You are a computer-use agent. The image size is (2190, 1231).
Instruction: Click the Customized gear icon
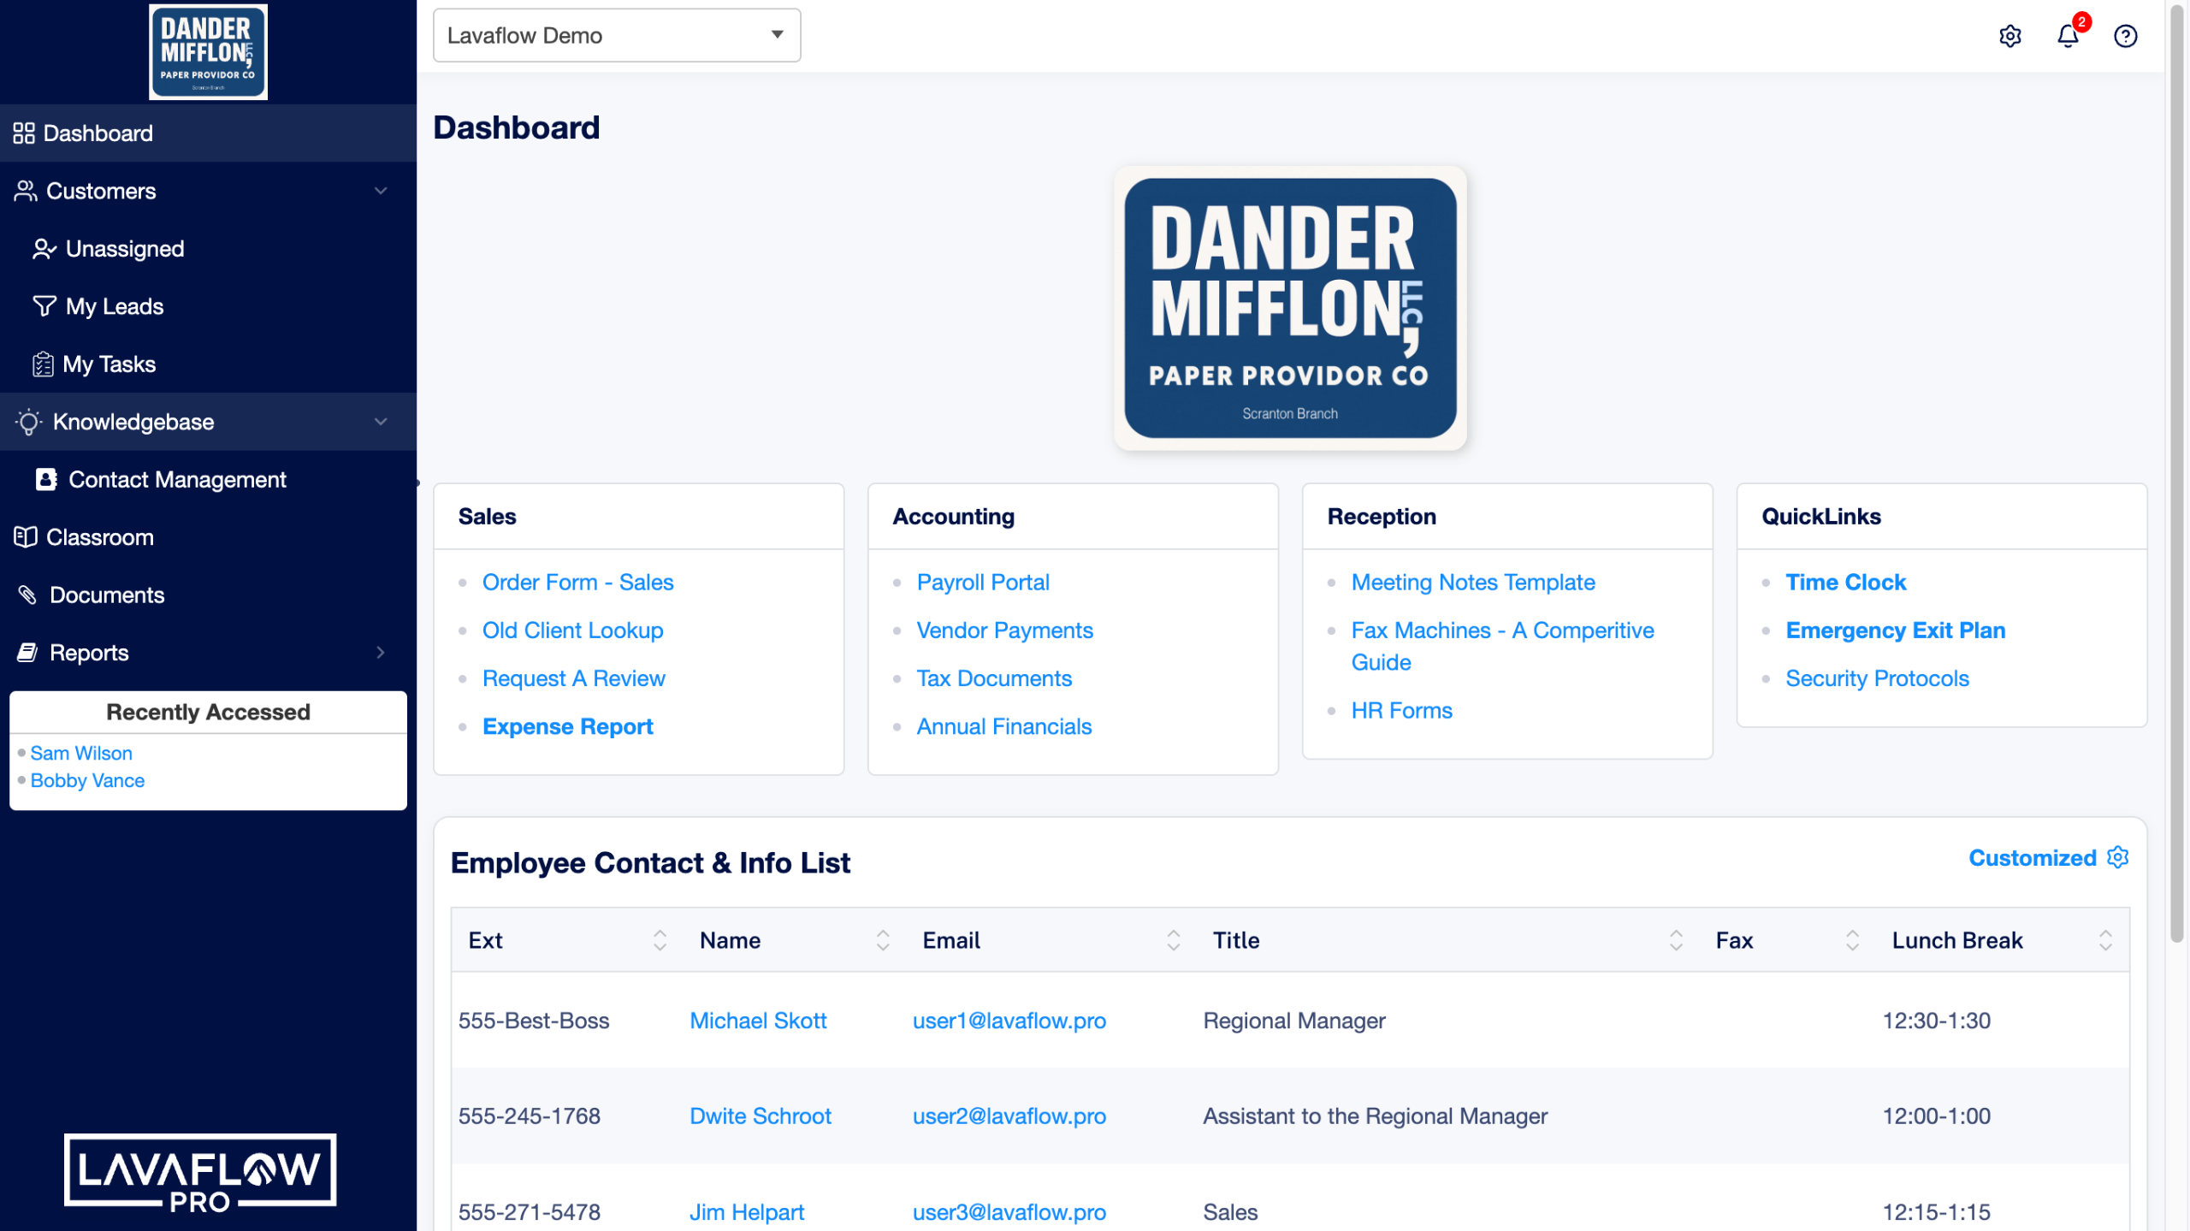(2117, 857)
